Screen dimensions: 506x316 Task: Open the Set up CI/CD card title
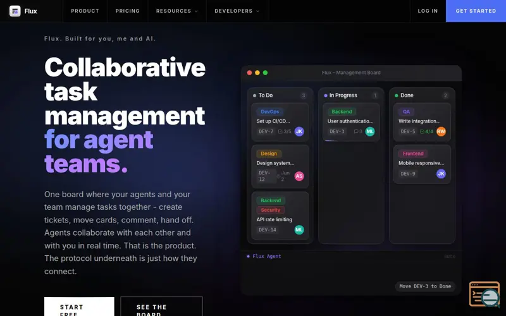coord(273,121)
